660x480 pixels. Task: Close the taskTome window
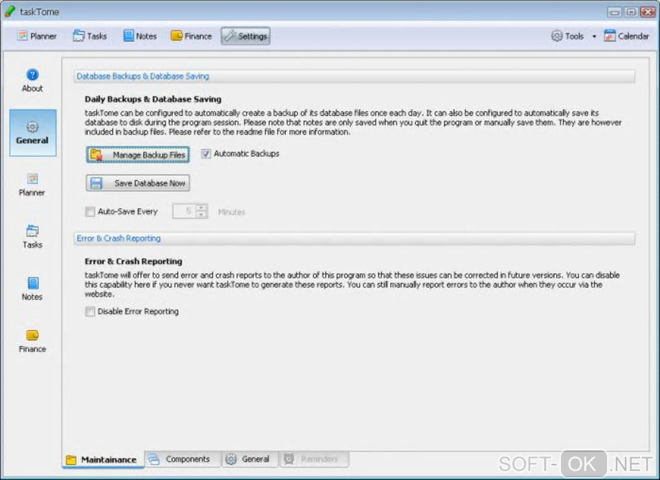point(648,12)
